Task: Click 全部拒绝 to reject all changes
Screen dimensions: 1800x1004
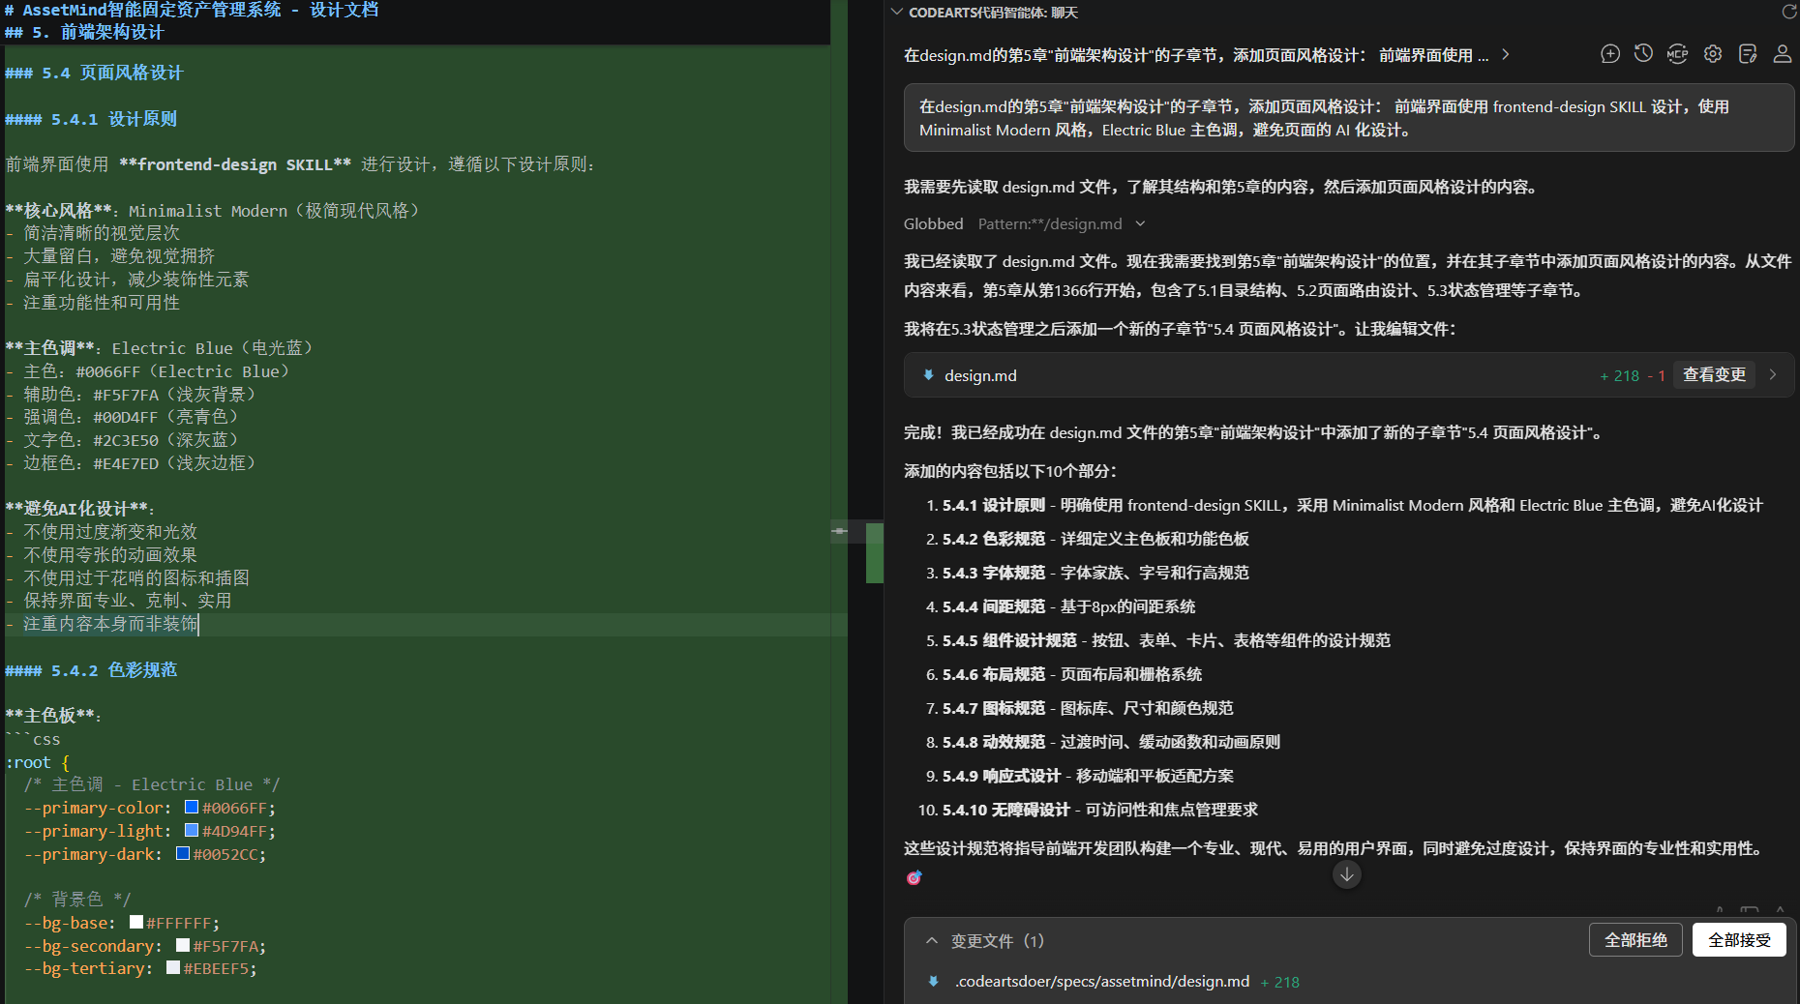Action: pos(1635,939)
